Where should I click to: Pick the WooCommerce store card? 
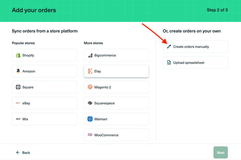point(116,135)
